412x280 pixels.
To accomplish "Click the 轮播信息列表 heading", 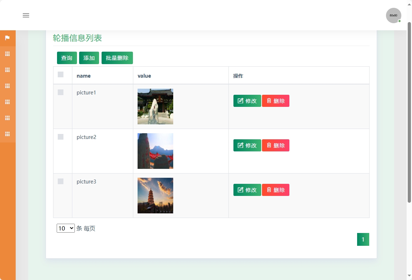I will pyautogui.click(x=77, y=38).
